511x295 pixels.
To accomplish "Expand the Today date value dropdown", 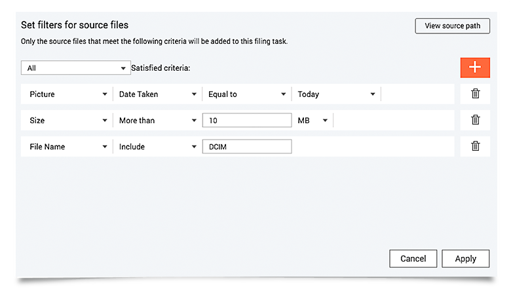I will tap(336, 94).
